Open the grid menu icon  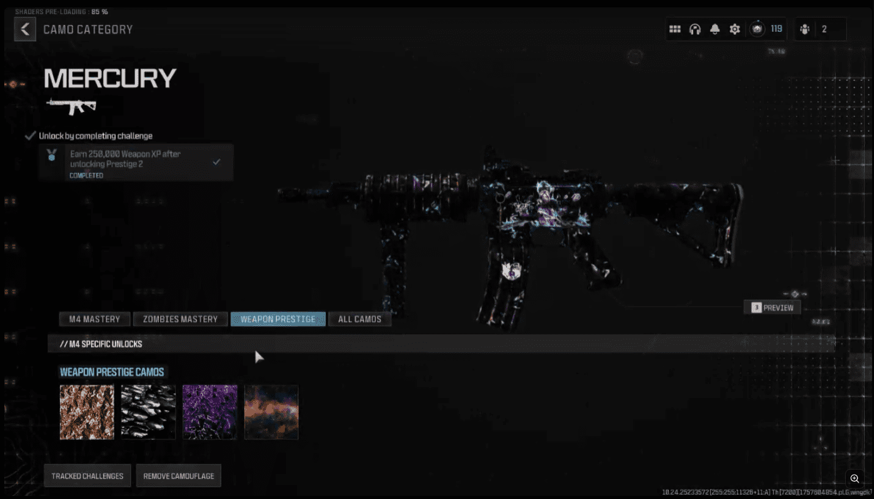[675, 29]
